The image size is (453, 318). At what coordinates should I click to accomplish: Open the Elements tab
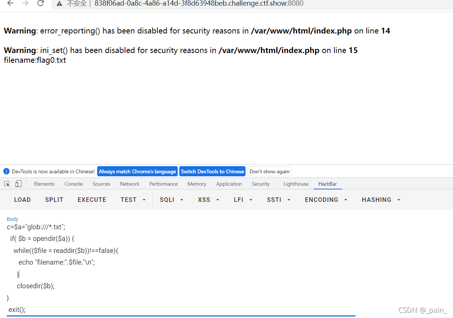[44, 184]
